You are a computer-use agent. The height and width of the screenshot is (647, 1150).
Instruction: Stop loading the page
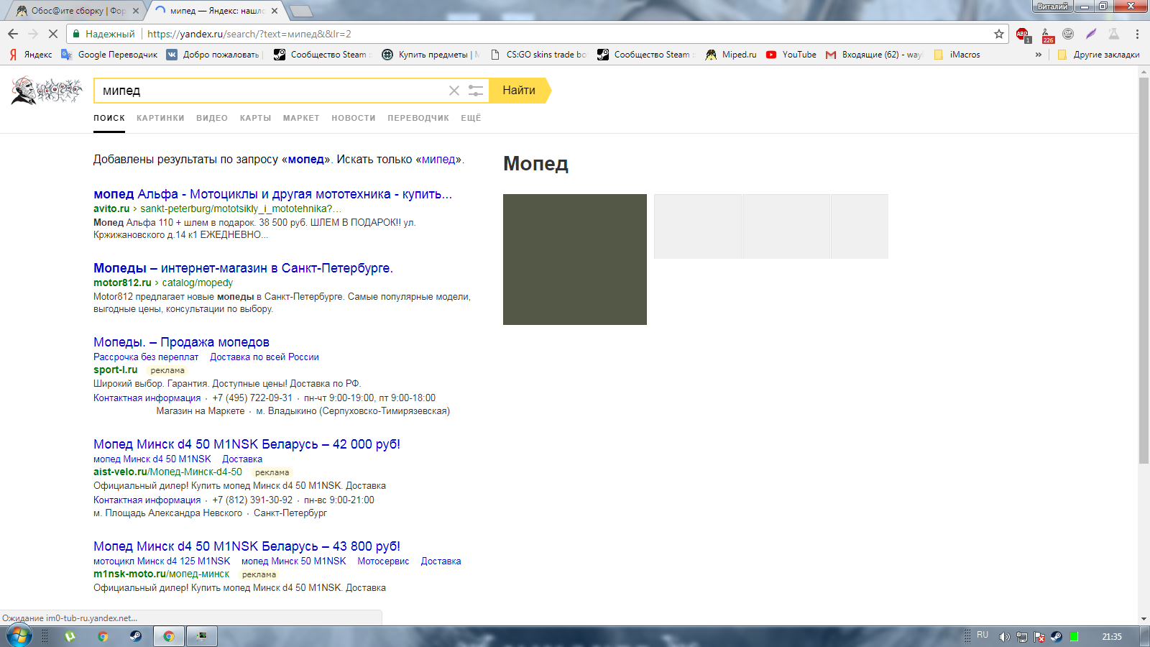tap(53, 34)
